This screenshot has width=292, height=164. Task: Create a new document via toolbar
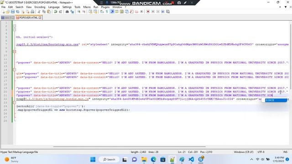[x=3, y=12]
